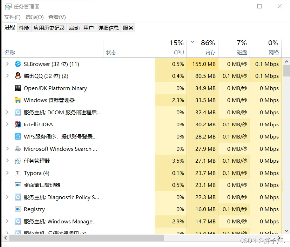290x247 pixels.
Task: Expand the 腾讯QQ process group
Action: click(x=7, y=76)
